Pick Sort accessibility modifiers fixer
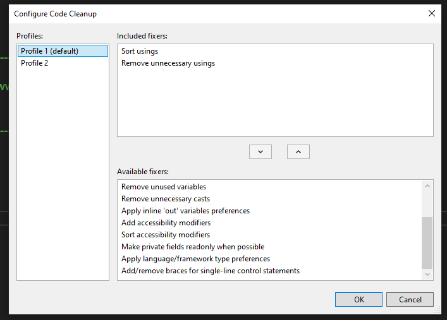 point(166,235)
